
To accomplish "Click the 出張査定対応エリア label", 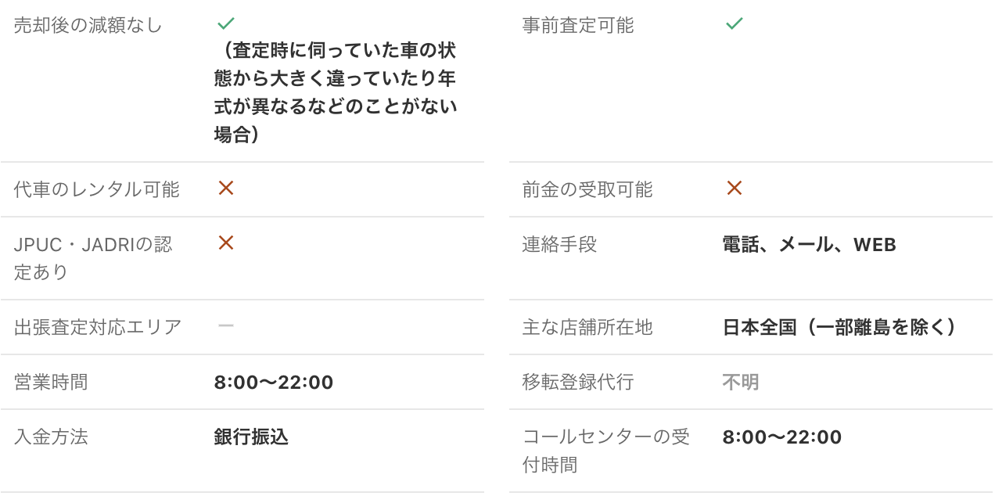I will pos(98,327).
